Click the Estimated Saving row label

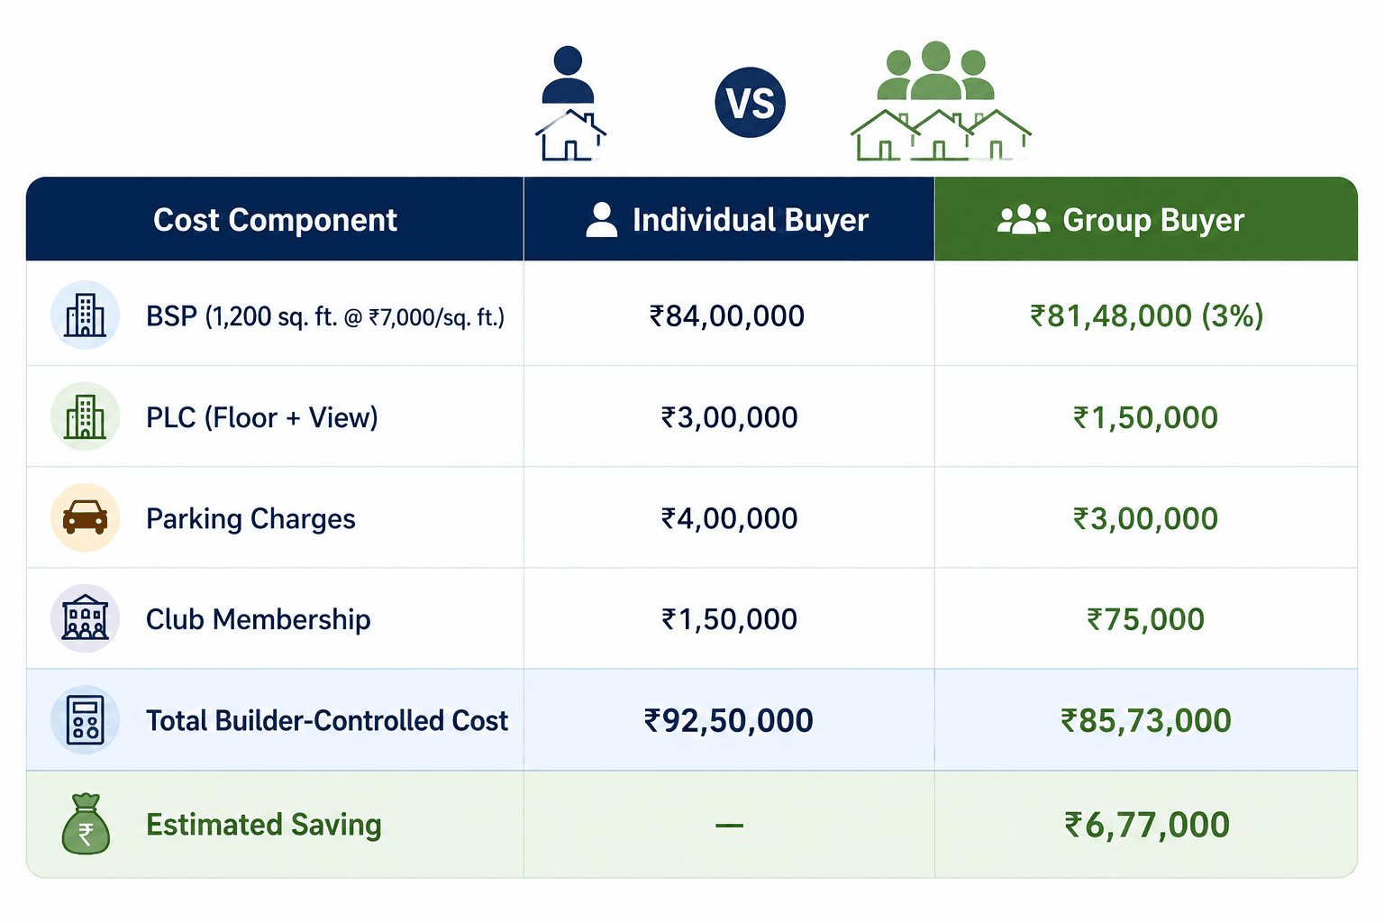(x=264, y=825)
